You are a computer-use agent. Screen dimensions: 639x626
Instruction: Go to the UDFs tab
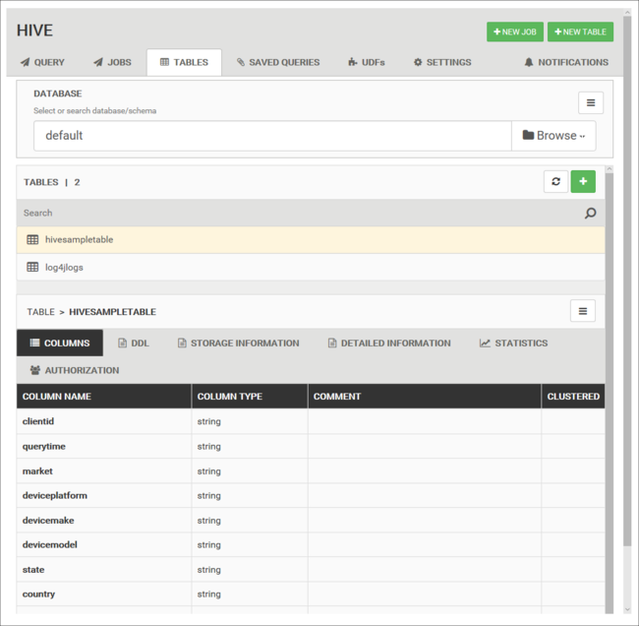point(367,62)
